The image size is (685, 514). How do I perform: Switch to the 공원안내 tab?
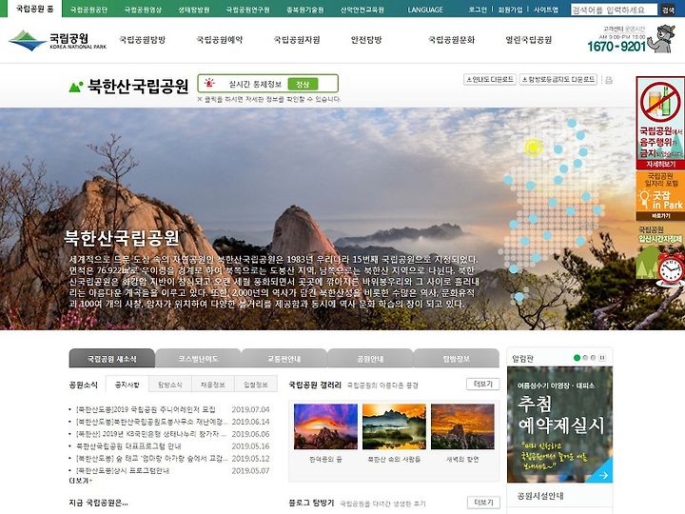[370, 359]
